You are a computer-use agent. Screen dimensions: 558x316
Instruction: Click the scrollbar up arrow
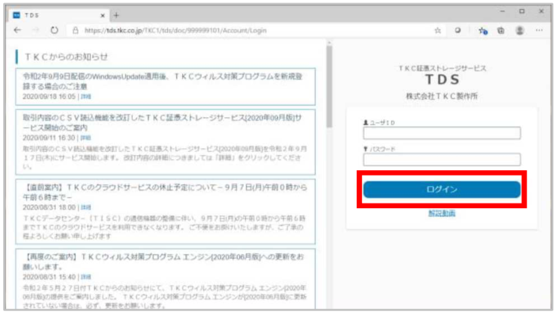click(x=329, y=43)
